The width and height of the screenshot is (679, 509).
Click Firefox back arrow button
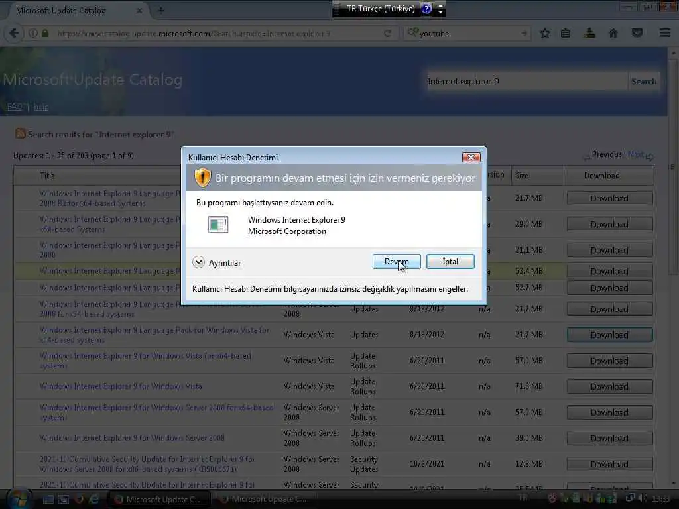pyautogui.click(x=14, y=33)
